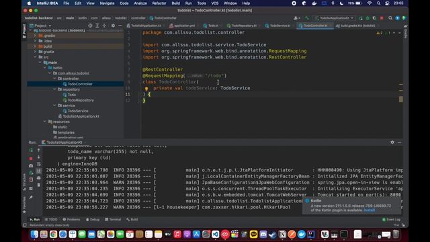This screenshot has height=242, width=430.
Task: Collapse the service package
Action: pyautogui.click(x=54, y=106)
